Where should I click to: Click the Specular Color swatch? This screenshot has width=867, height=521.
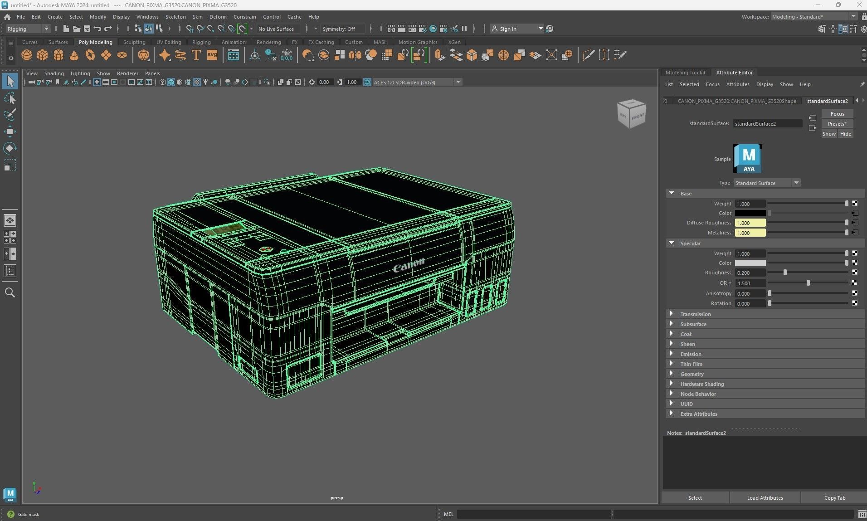[x=750, y=263]
